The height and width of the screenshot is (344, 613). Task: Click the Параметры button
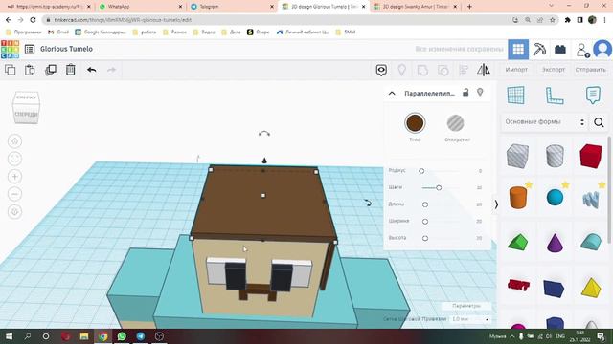coord(465,306)
